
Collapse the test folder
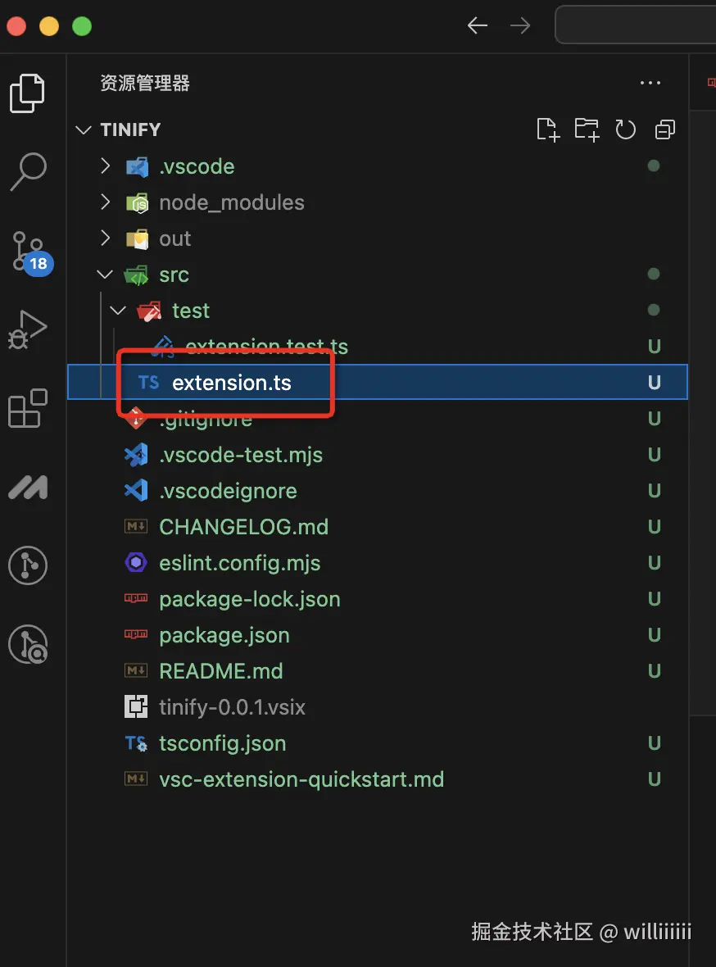(118, 311)
